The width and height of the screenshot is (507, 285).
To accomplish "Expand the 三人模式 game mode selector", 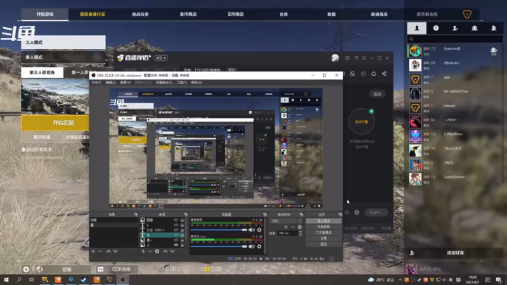I will tap(63, 42).
